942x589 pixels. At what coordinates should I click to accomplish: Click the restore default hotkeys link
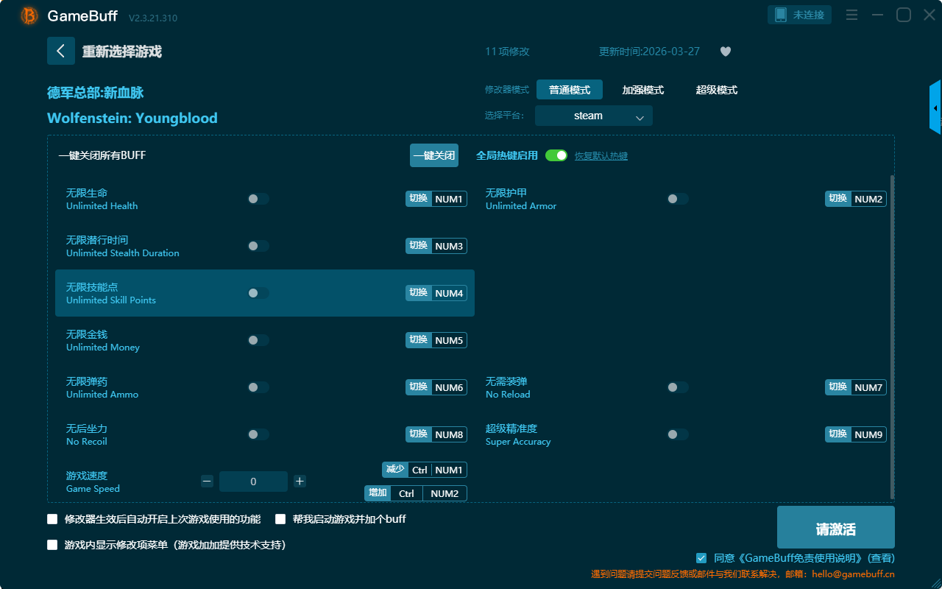tap(601, 156)
